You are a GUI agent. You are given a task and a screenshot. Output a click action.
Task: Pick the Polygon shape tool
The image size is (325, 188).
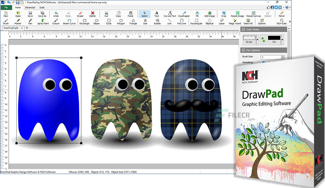tap(121, 22)
